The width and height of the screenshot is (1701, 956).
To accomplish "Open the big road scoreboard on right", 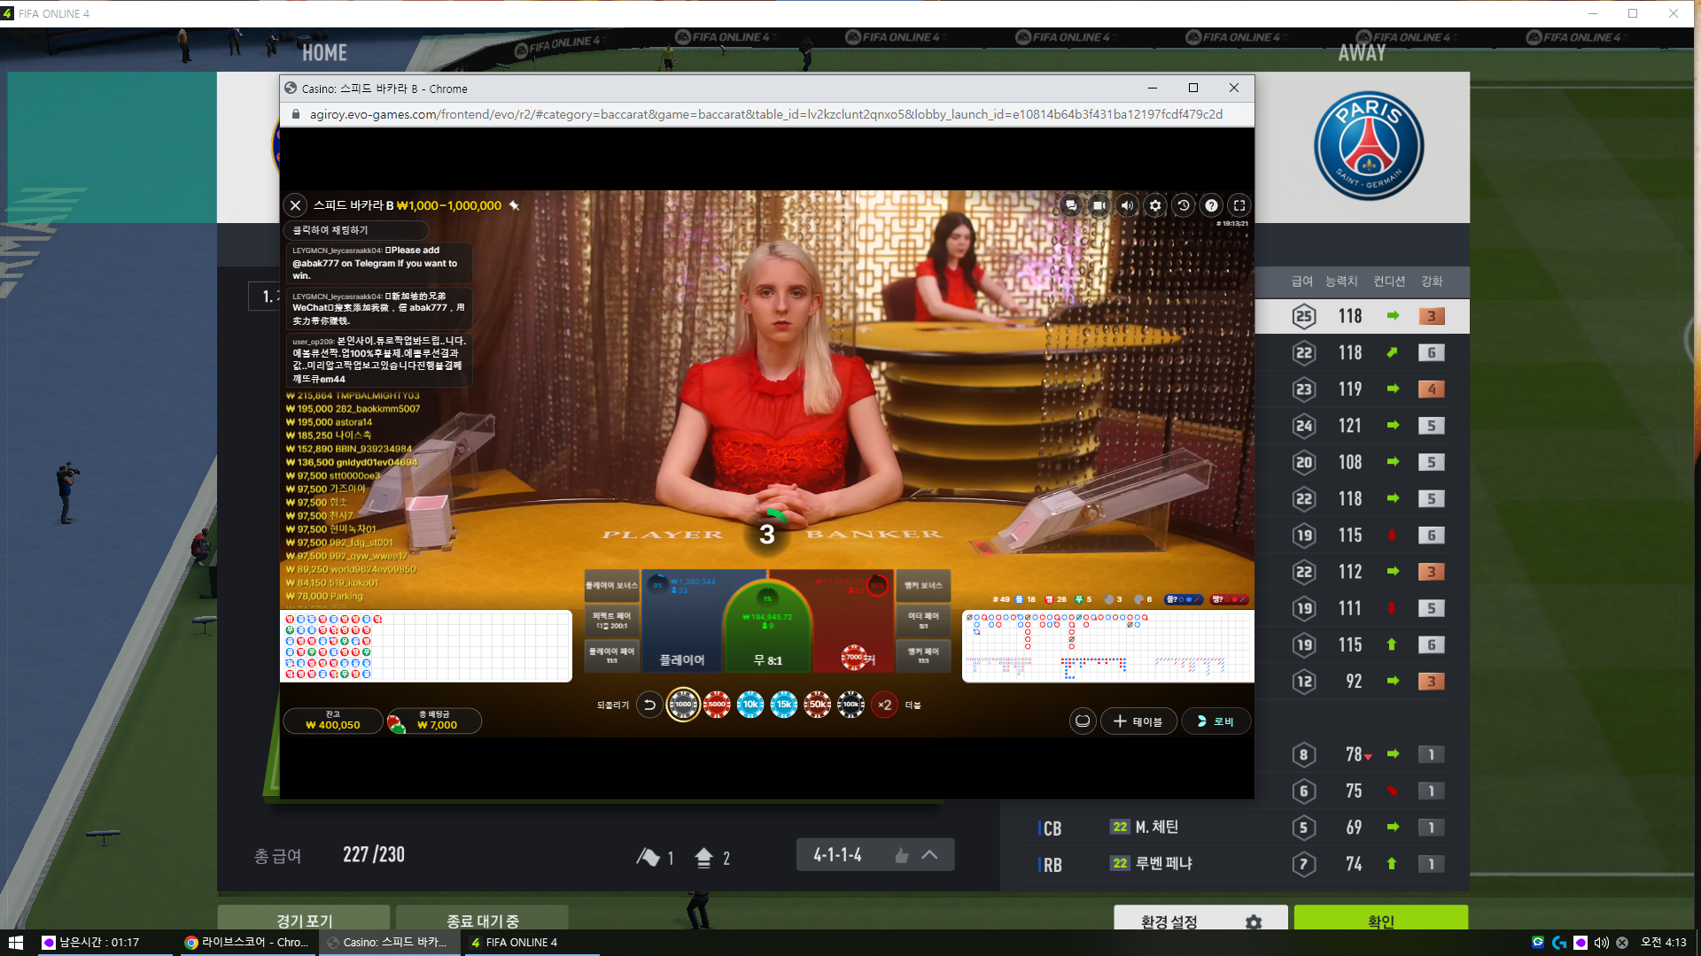I will point(1108,646).
